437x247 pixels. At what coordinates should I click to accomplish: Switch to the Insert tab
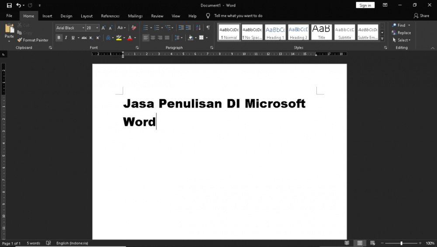[x=47, y=16]
